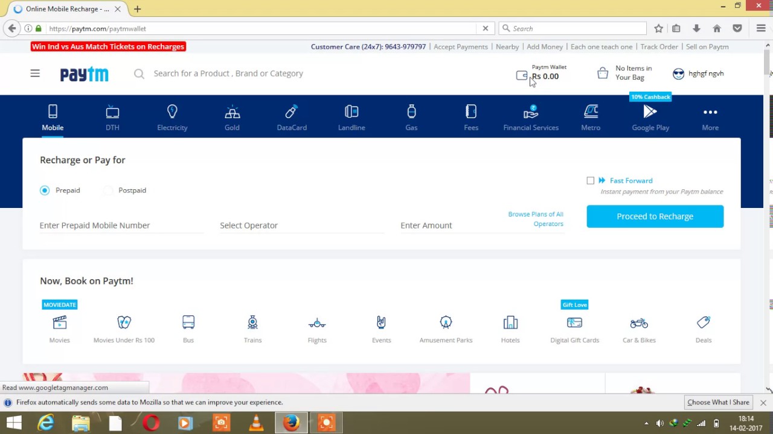This screenshot has height=434, width=773.
Task: Open the Firefox downloads arrow icon
Action: pyautogui.click(x=696, y=28)
